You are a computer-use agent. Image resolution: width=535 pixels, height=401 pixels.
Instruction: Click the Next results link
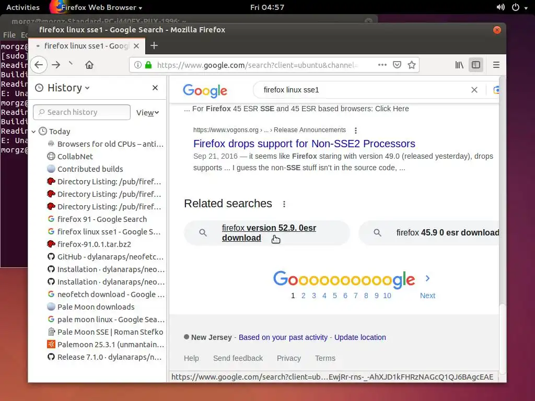(427, 296)
